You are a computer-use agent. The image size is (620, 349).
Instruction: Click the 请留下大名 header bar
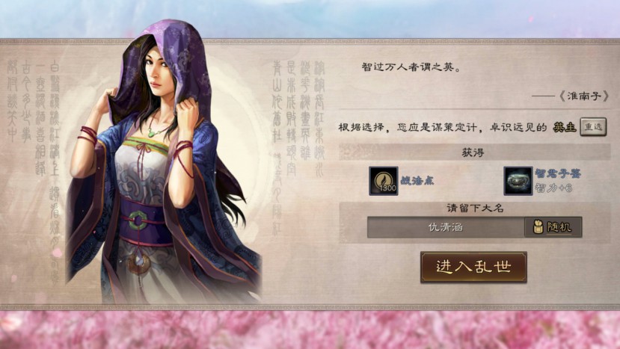474,209
